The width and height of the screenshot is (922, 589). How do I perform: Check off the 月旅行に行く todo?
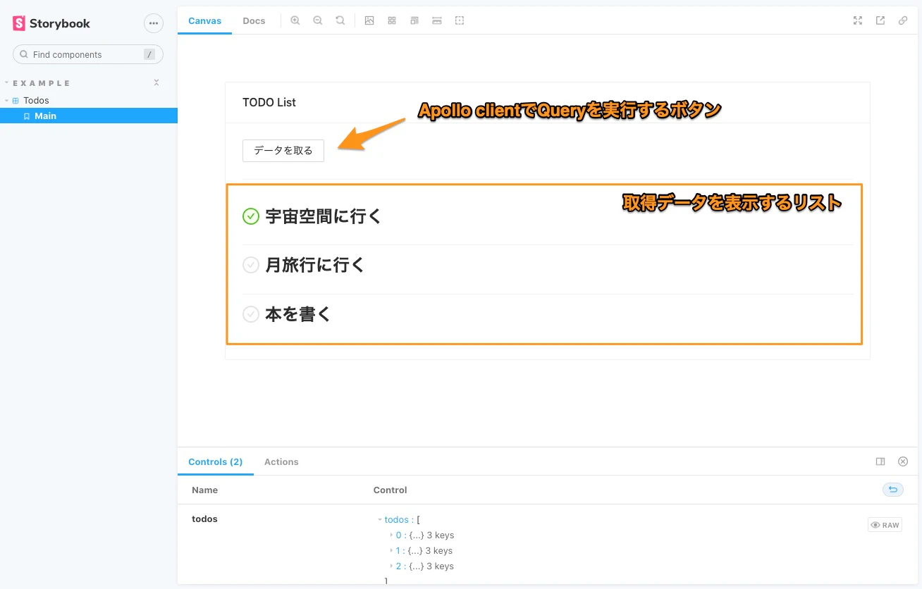pos(251,265)
